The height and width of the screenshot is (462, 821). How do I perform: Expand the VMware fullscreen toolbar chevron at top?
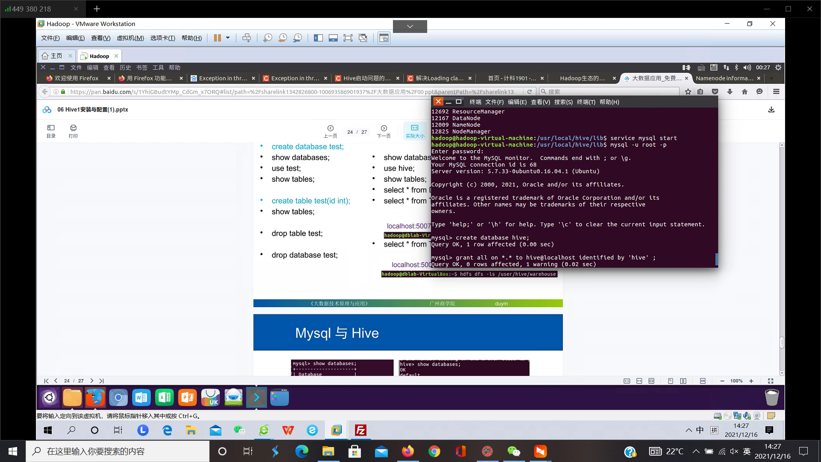(410, 27)
